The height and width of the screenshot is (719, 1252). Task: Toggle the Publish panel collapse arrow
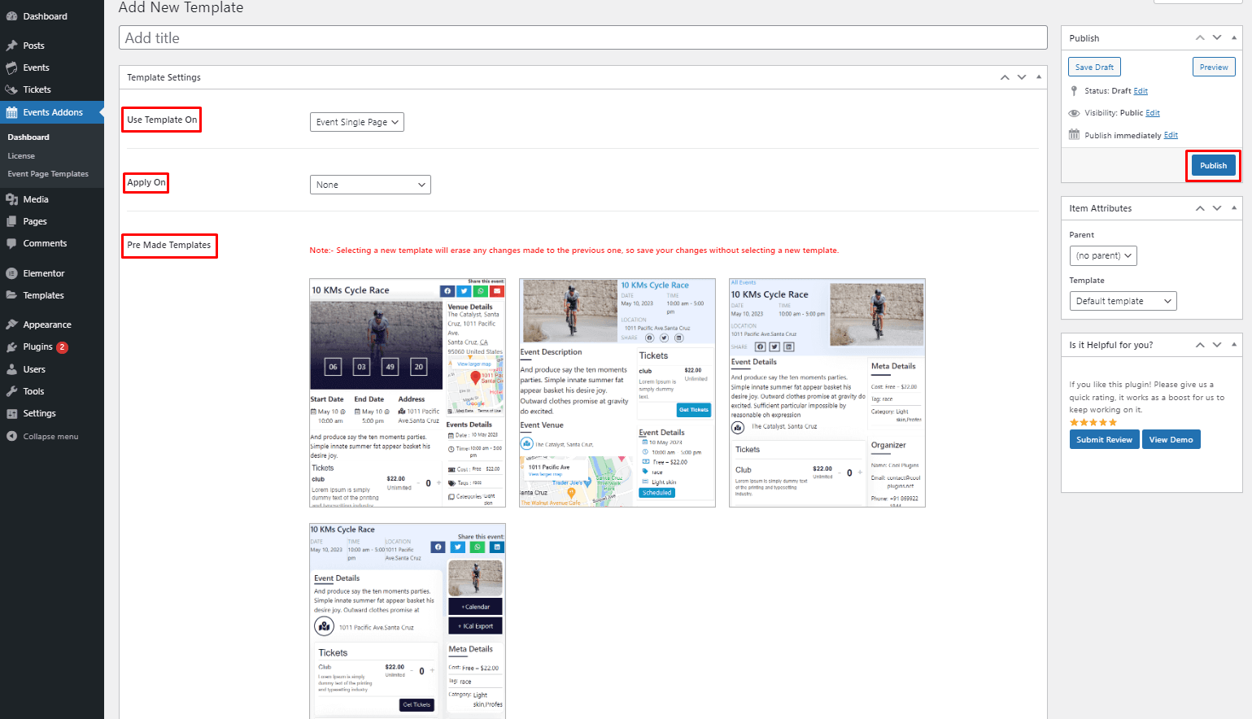pos(1234,38)
